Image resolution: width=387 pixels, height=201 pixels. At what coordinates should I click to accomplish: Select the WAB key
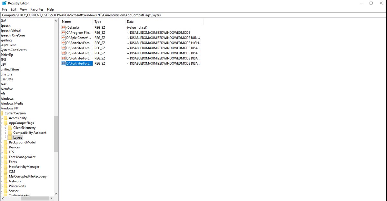tap(4, 84)
